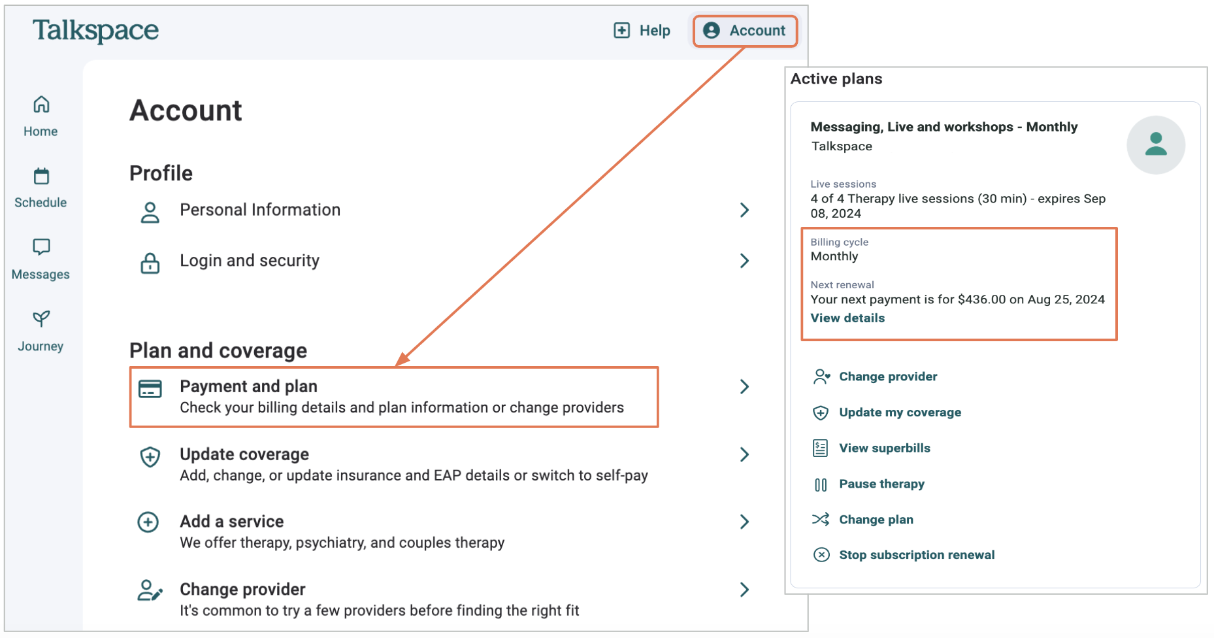Click the Stop subscription renewal icon
Viewport: 1214px width, 638px height.
pyautogui.click(x=821, y=554)
